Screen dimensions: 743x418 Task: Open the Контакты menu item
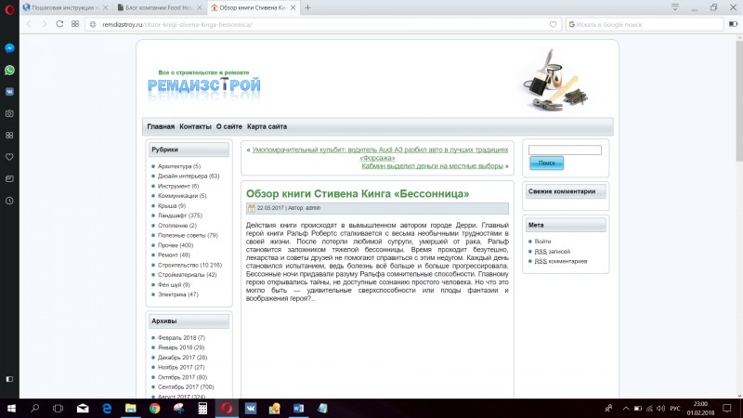(x=195, y=126)
